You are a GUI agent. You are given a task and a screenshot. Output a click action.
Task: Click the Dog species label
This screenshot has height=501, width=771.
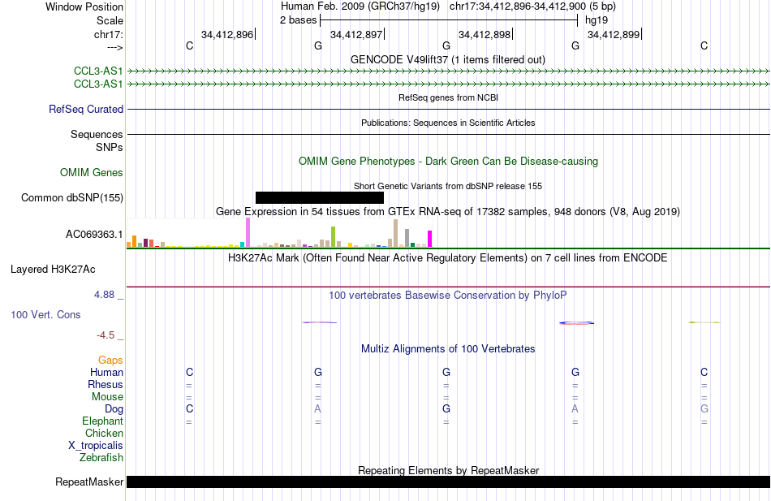point(114,409)
